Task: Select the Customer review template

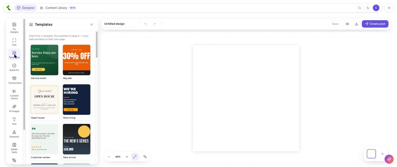Action: pyautogui.click(x=44, y=142)
